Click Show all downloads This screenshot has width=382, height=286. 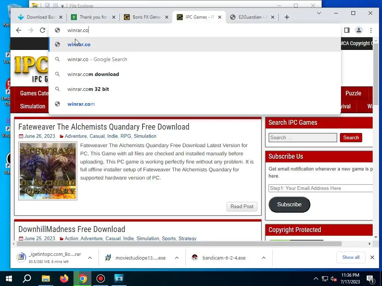pos(351,257)
